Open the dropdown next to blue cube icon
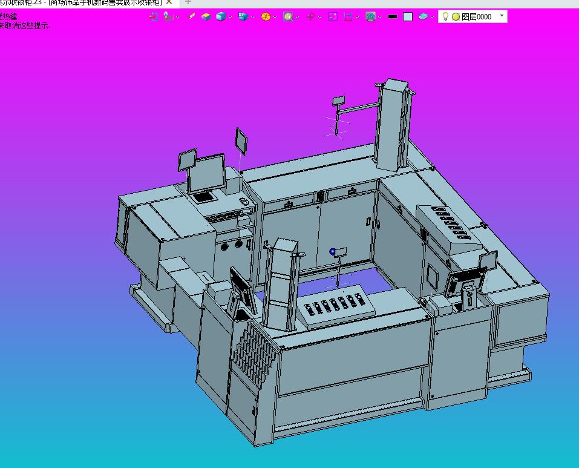 (231, 17)
